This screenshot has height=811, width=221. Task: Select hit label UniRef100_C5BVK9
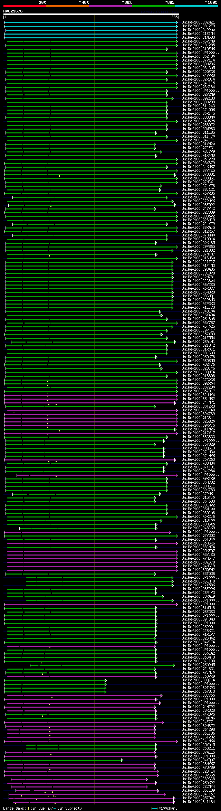tap(198, 676)
